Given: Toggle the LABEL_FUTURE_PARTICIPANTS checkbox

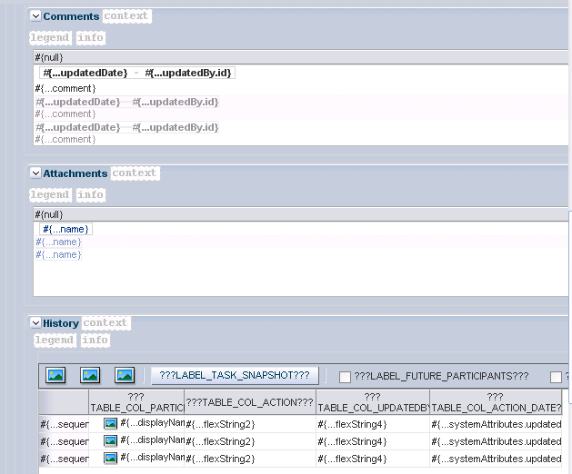Looking at the screenshot, I should pyautogui.click(x=345, y=377).
